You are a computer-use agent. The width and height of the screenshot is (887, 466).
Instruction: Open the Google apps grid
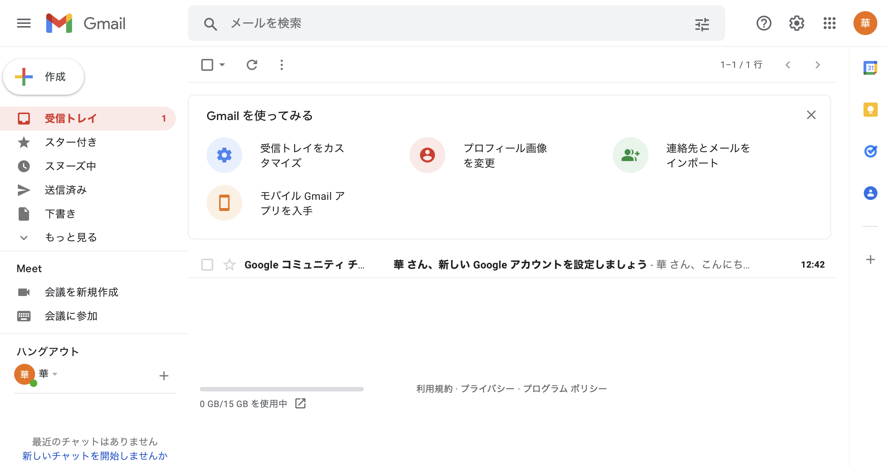pos(830,23)
